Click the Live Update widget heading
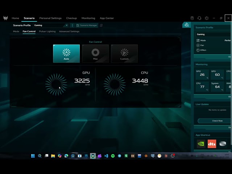Viewport: 232px width, 174px height. 202,104
